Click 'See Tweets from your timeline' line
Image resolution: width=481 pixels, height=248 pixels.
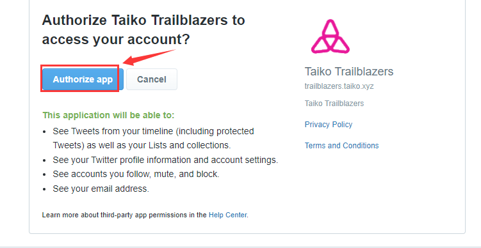[153, 131]
